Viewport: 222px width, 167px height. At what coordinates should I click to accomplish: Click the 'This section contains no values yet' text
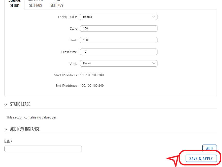[x=31, y=117]
